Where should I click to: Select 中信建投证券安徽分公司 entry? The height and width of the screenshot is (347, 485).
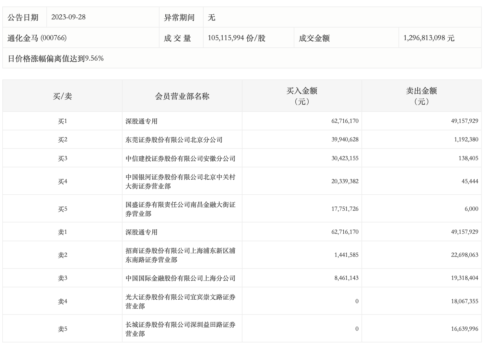(180, 159)
